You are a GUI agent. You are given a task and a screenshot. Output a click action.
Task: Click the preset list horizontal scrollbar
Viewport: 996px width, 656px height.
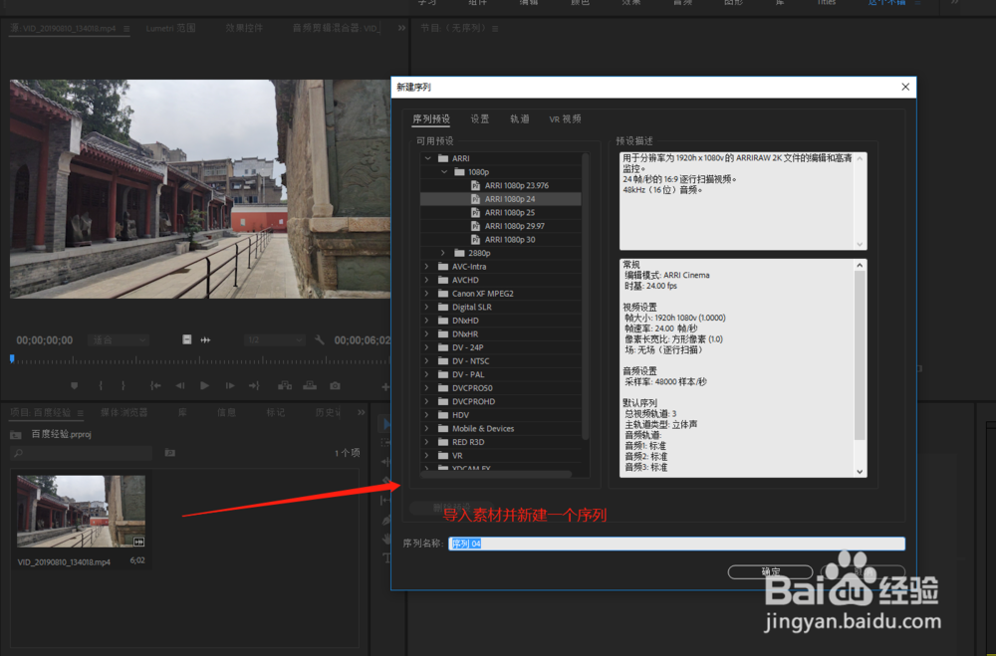coord(496,474)
